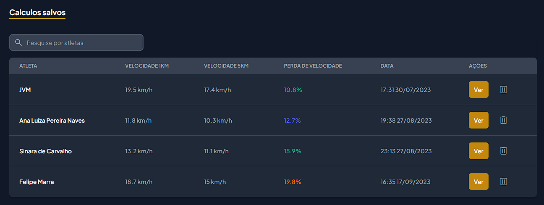Viewport: 544px width, 205px height.
Task: Remove Felipe Marra's calculation via trash icon
Action: [503, 181]
